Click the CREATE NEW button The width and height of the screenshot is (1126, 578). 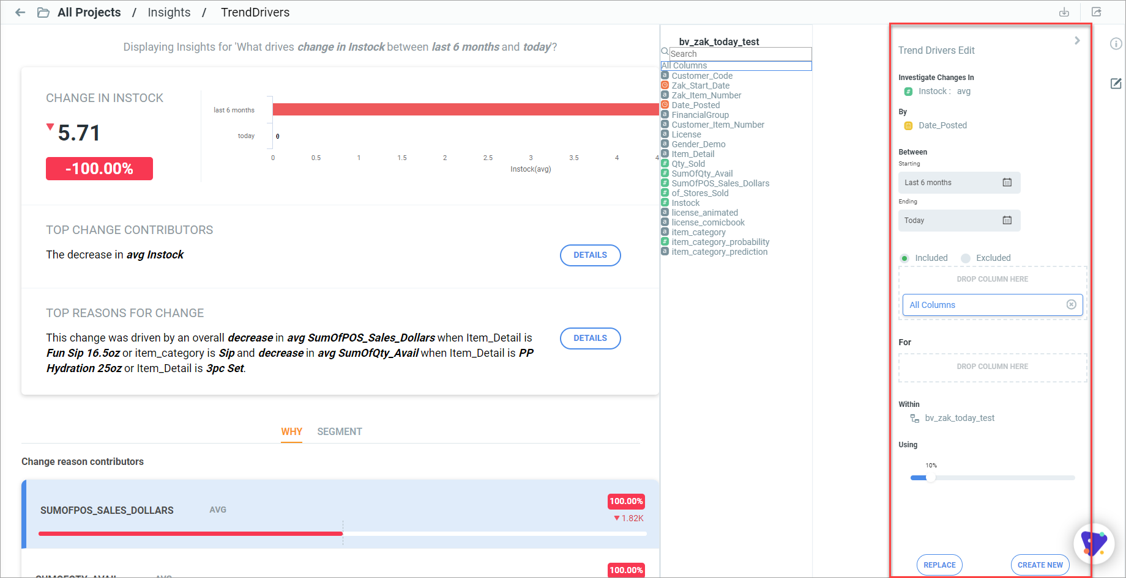1040,565
